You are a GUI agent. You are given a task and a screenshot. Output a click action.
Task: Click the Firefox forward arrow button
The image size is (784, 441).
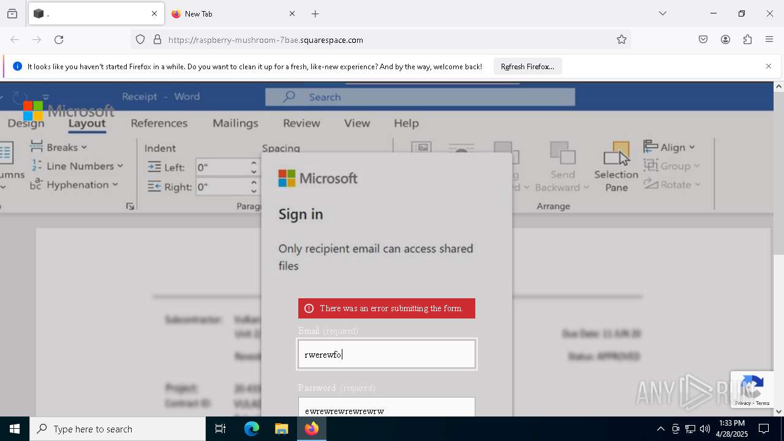coord(37,40)
